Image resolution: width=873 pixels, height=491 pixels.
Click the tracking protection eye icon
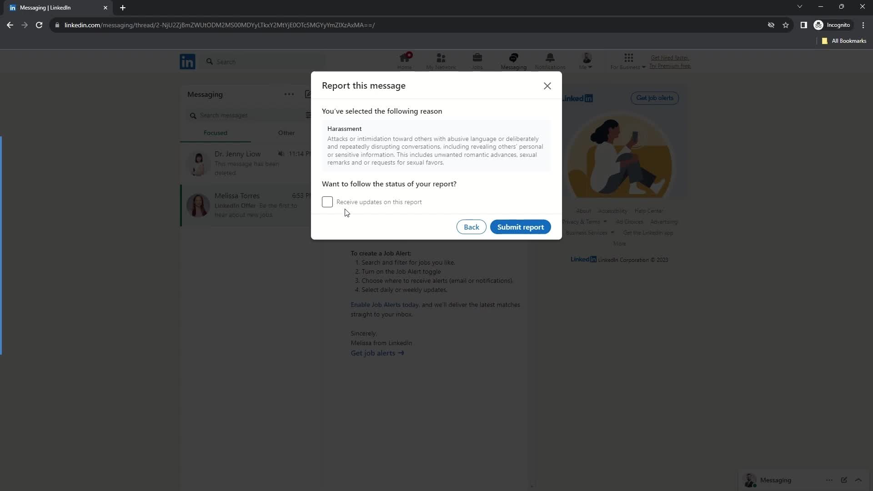tap(771, 25)
